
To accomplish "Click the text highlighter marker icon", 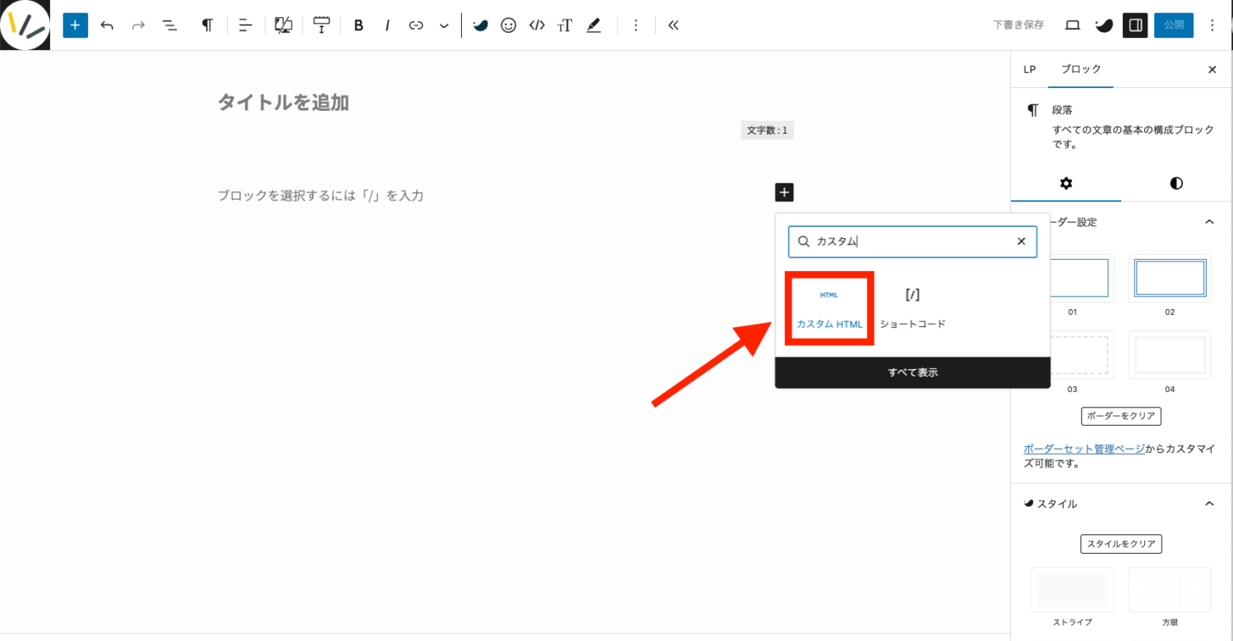I will [593, 25].
